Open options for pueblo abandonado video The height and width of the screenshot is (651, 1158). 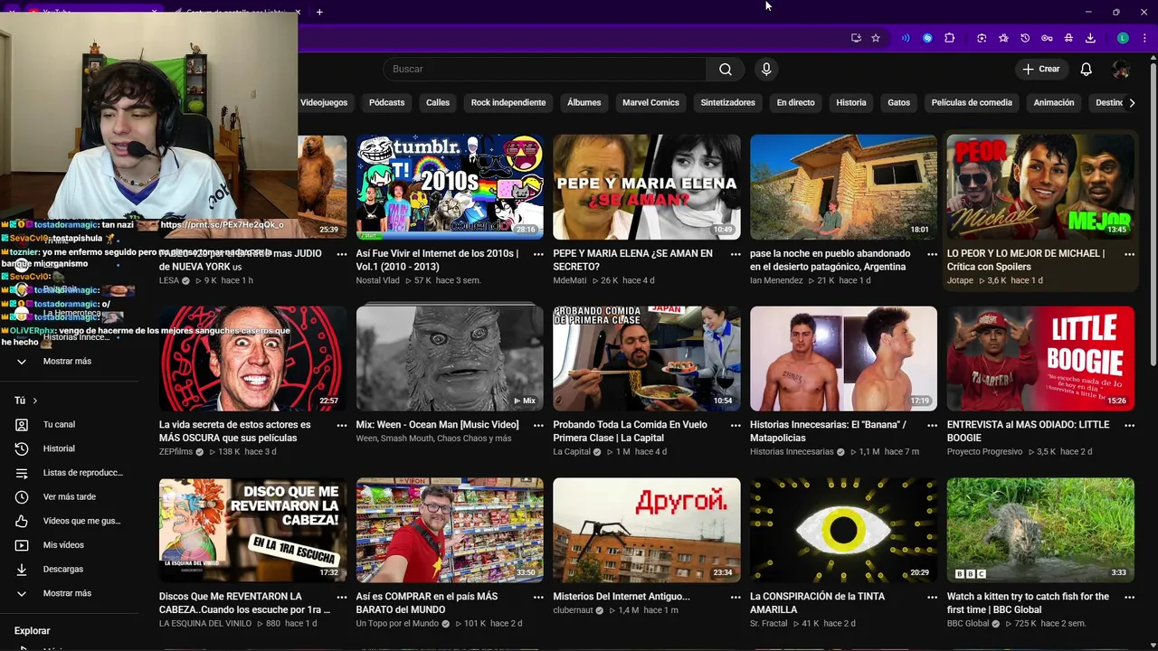coord(932,254)
